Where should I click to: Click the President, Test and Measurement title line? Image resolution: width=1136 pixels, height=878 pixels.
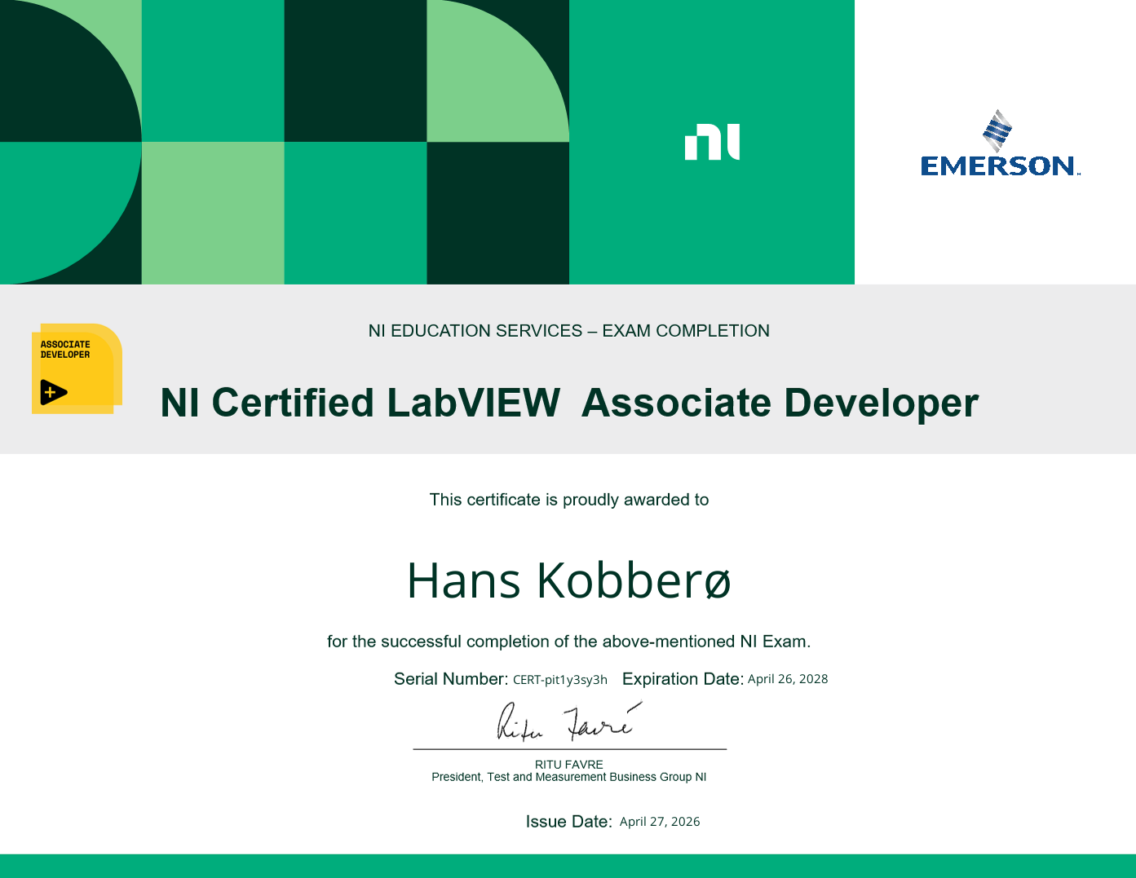(568, 777)
